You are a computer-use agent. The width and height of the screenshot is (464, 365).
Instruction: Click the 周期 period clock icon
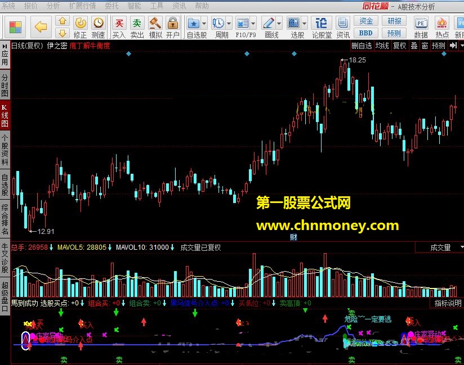[x=218, y=24]
